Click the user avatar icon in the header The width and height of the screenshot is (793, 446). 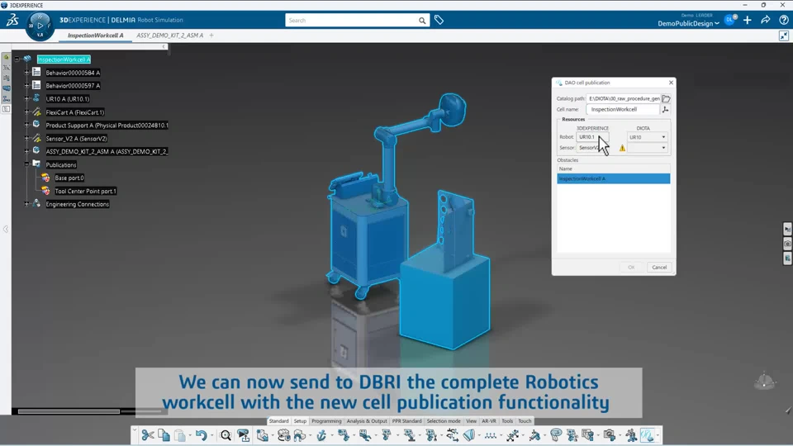(729, 20)
